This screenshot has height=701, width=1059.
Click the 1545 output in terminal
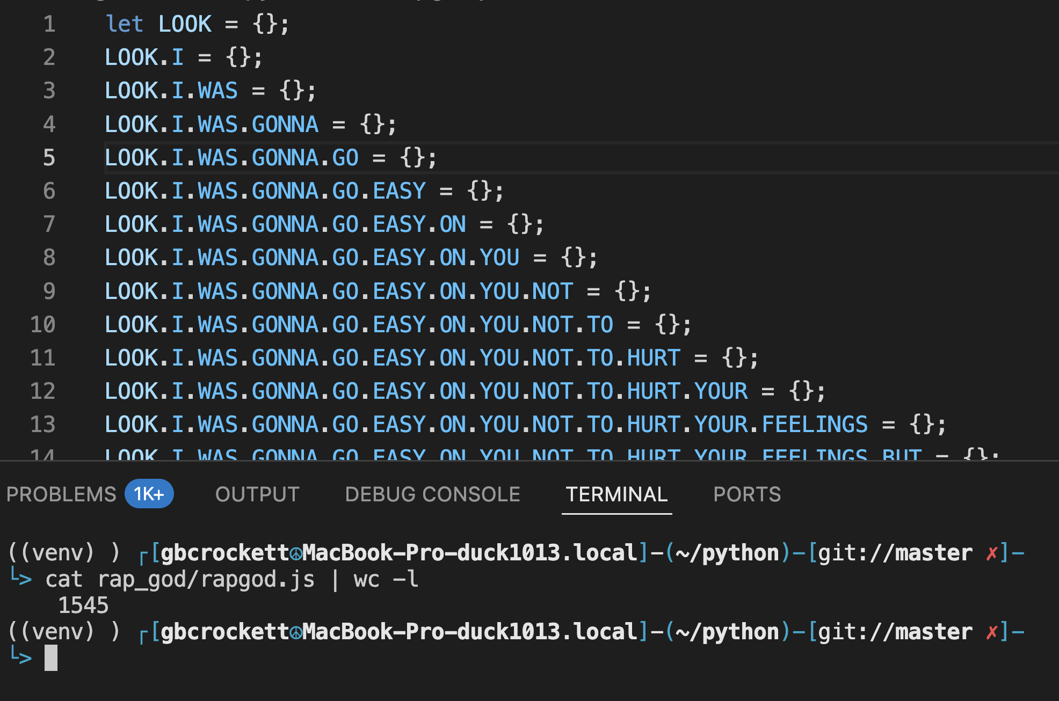pyautogui.click(x=83, y=605)
